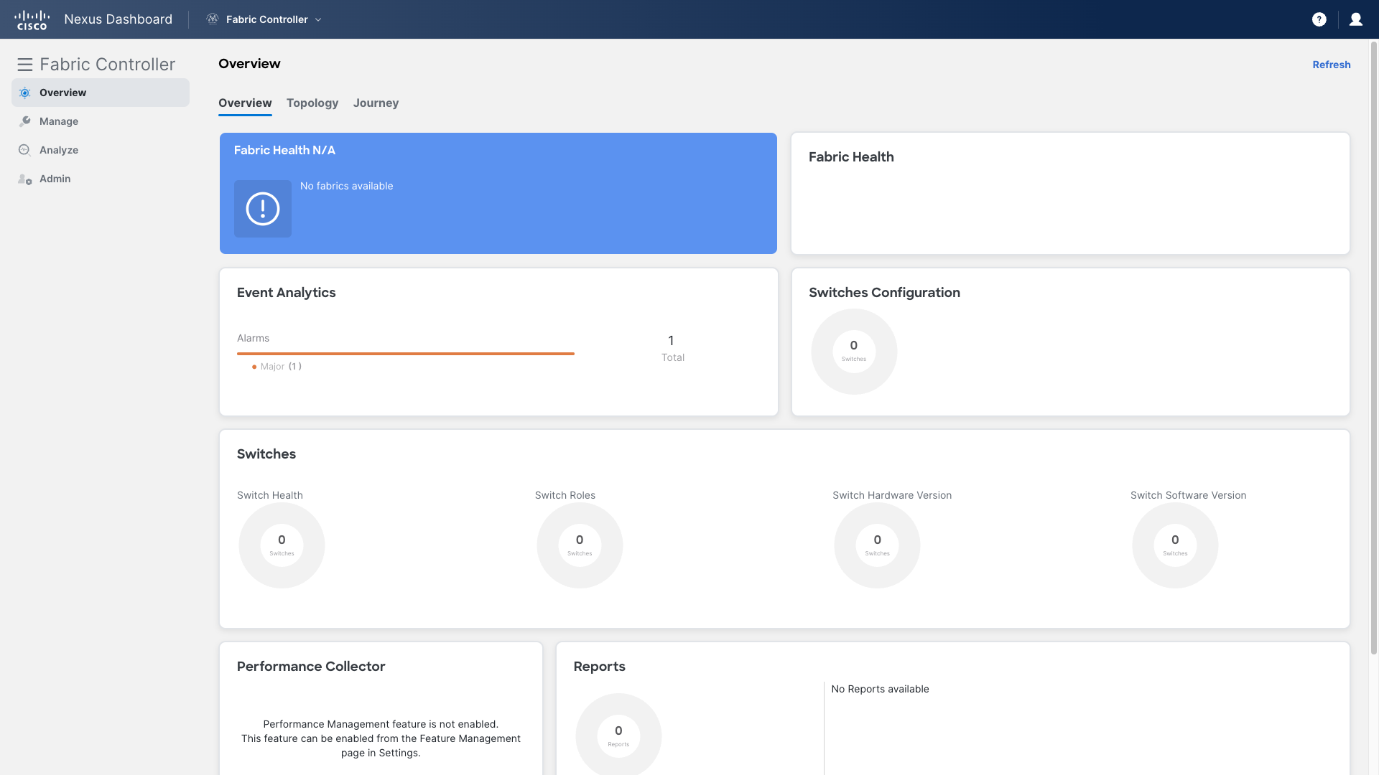Image resolution: width=1379 pixels, height=775 pixels.
Task: Click the Manage wrench icon
Action: click(x=25, y=121)
